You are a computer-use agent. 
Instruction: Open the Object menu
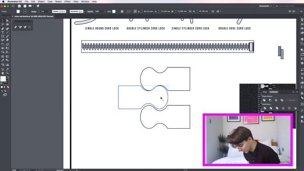point(41,1)
